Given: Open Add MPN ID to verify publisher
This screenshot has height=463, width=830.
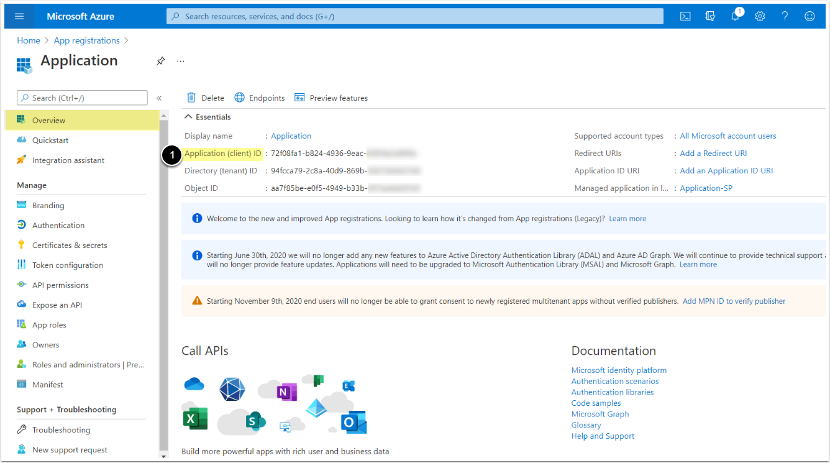Looking at the screenshot, I should [x=734, y=301].
